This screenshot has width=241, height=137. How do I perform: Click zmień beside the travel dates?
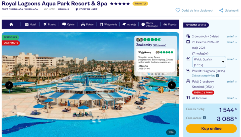tap(231, 42)
